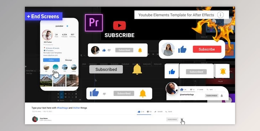Click the dark avatar in the top center bar
Viewport: 260px width, 131px height.
point(95,50)
